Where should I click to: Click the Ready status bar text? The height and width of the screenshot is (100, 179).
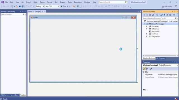(x=5, y=99)
